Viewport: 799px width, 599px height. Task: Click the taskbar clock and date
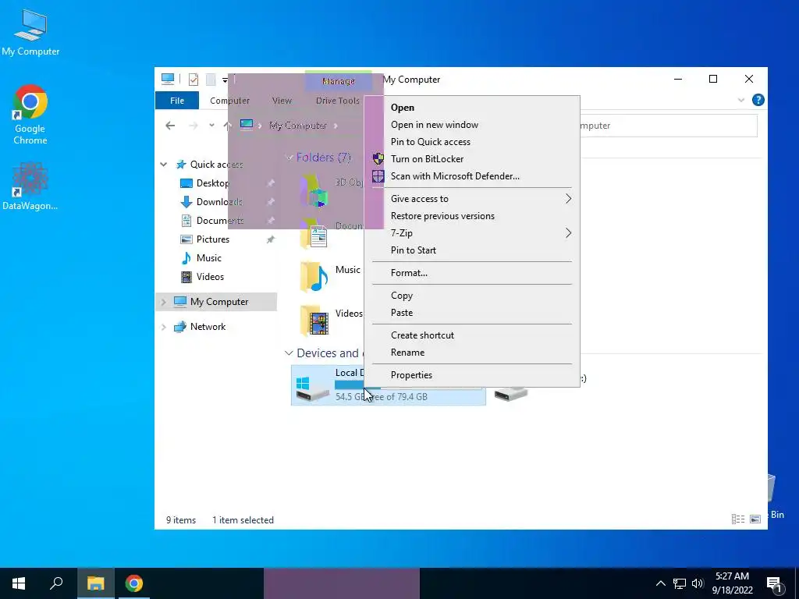[732, 583]
